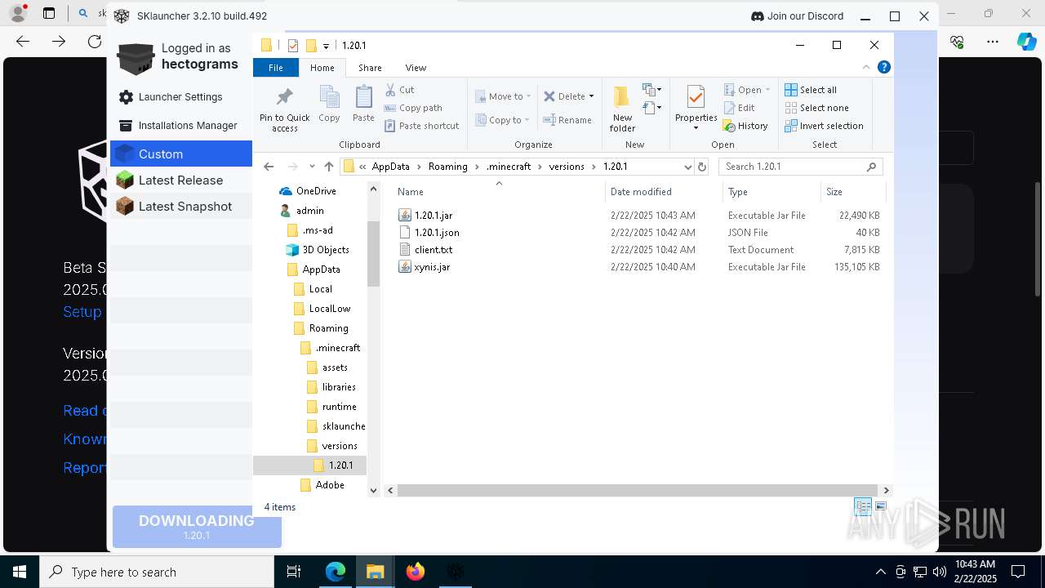The image size is (1045, 588).
Task: Go back in Explorer navigation
Action: coord(269,167)
